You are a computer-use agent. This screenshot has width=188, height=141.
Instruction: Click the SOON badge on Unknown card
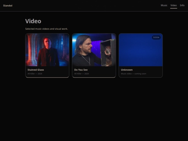pos(156,37)
